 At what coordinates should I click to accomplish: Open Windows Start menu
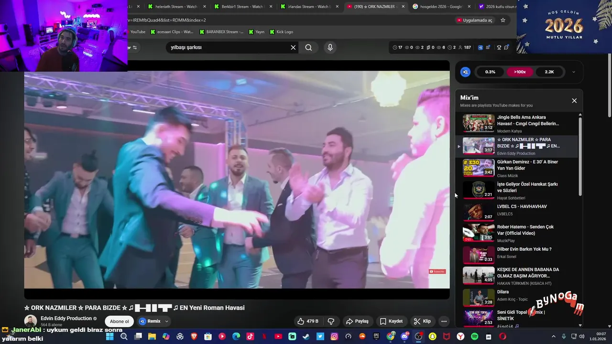pyautogui.click(x=110, y=336)
